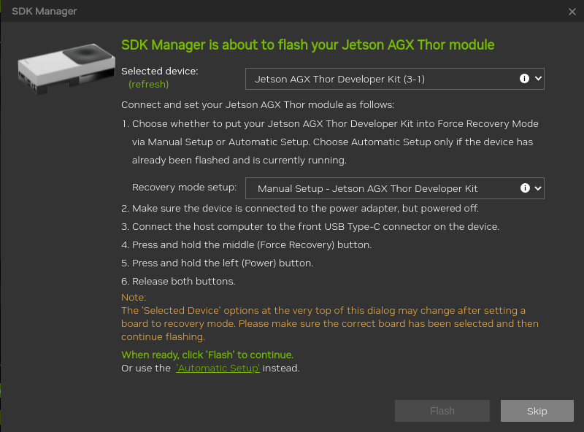
Task: Click the green flash heading text
Action: click(307, 45)
